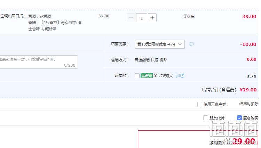Viewport: 261px width, 148px height.
Task: Click the 无优惠 text
Action: (x=189, y=16)
